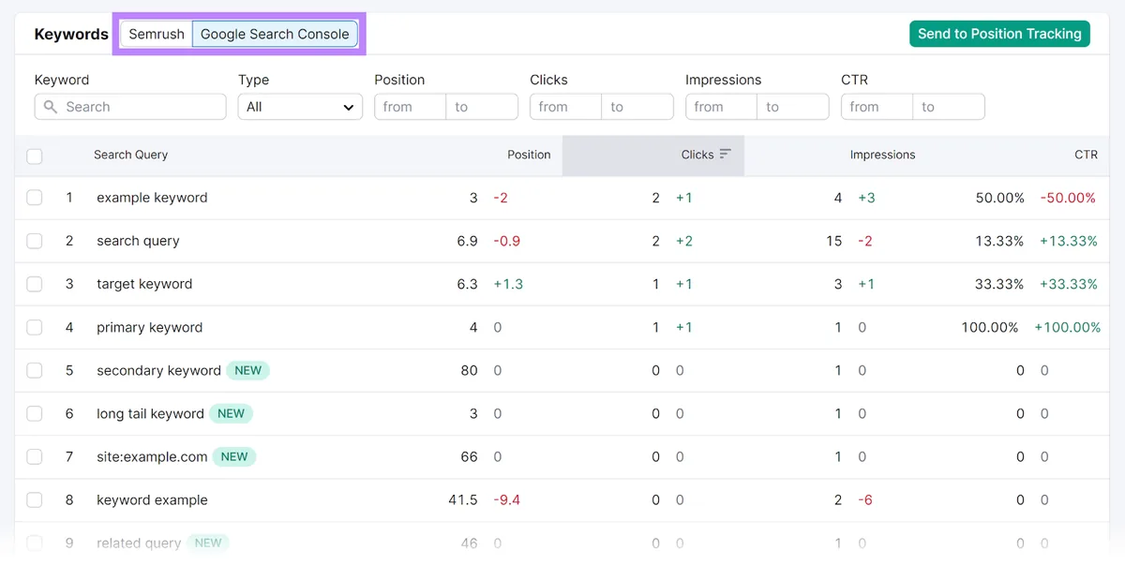
Task: Sort by the Position column header
Action: (x=529, y=155)
